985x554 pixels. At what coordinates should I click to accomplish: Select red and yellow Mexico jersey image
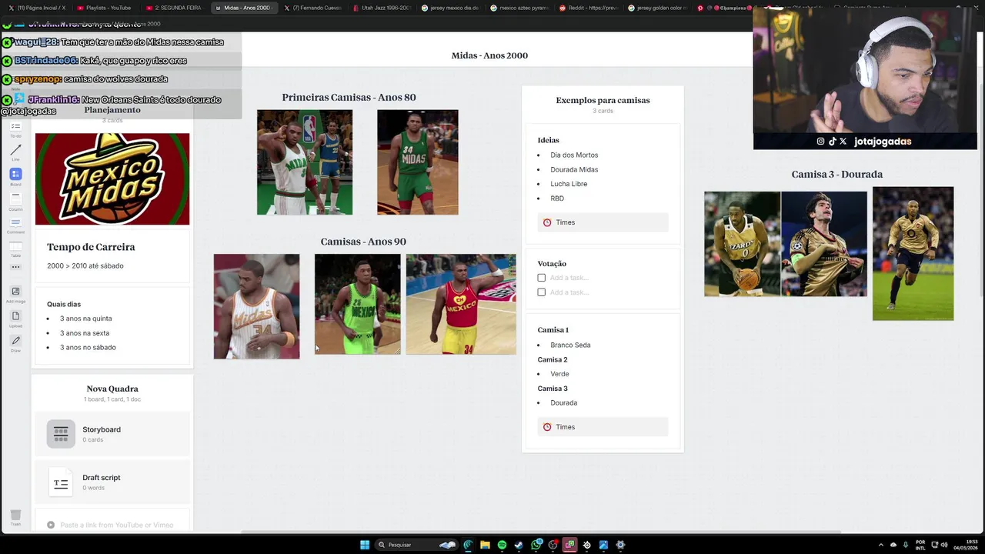click(461, 304)
